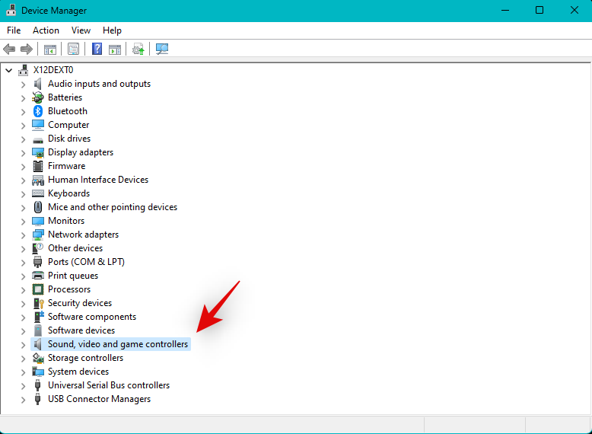The width and height of the screenshot is (592, 434).
Task: Click the Update device driver toolbar icon
Action: [138, 49]
